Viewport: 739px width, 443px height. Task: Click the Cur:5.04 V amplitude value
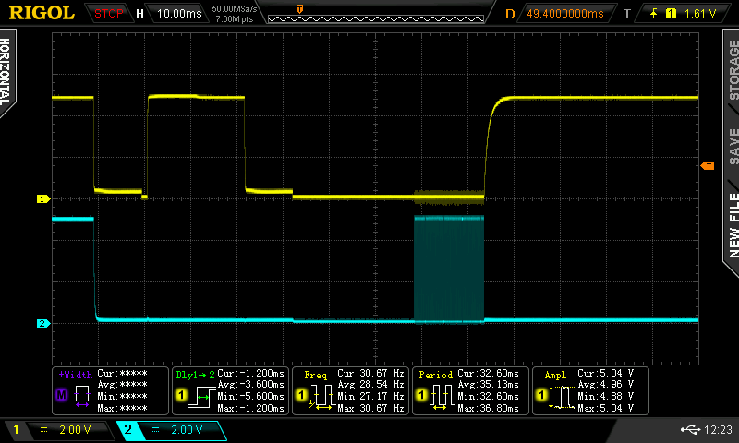(x=606, y=374)
